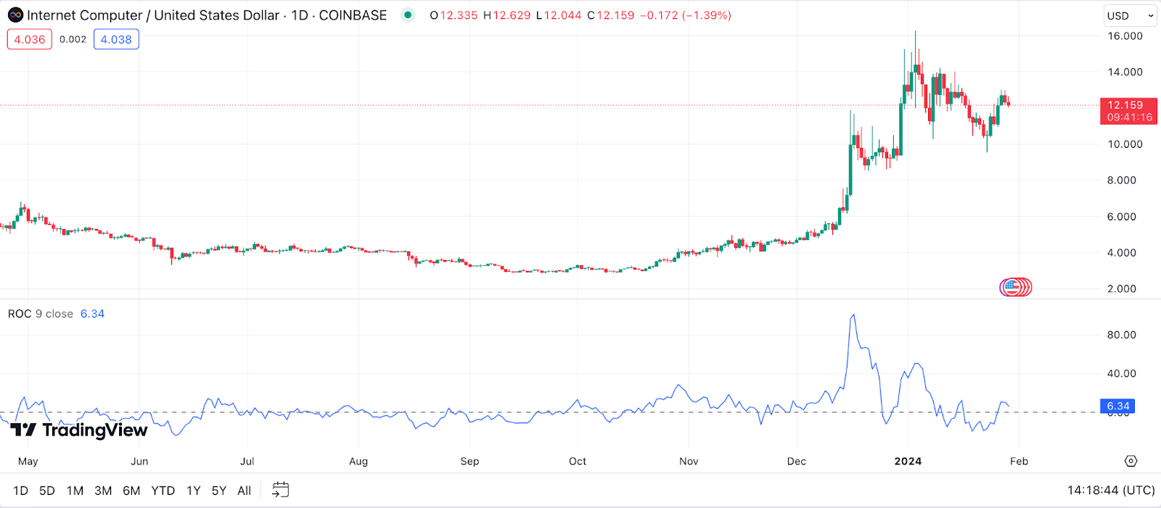Click the low value L12.044 in header

559,15
